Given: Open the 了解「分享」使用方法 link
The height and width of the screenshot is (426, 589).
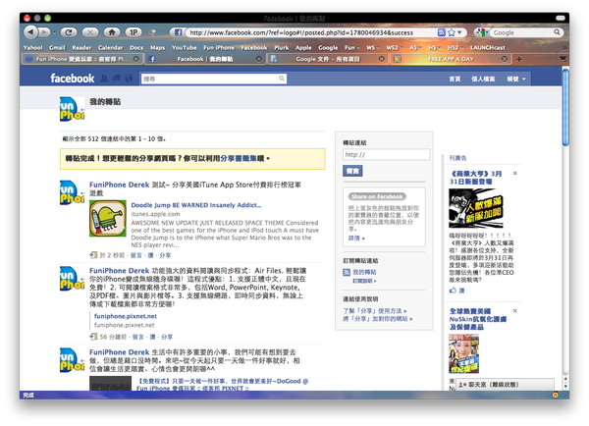Looking at the screenshot, I should (x=375, y=311).
